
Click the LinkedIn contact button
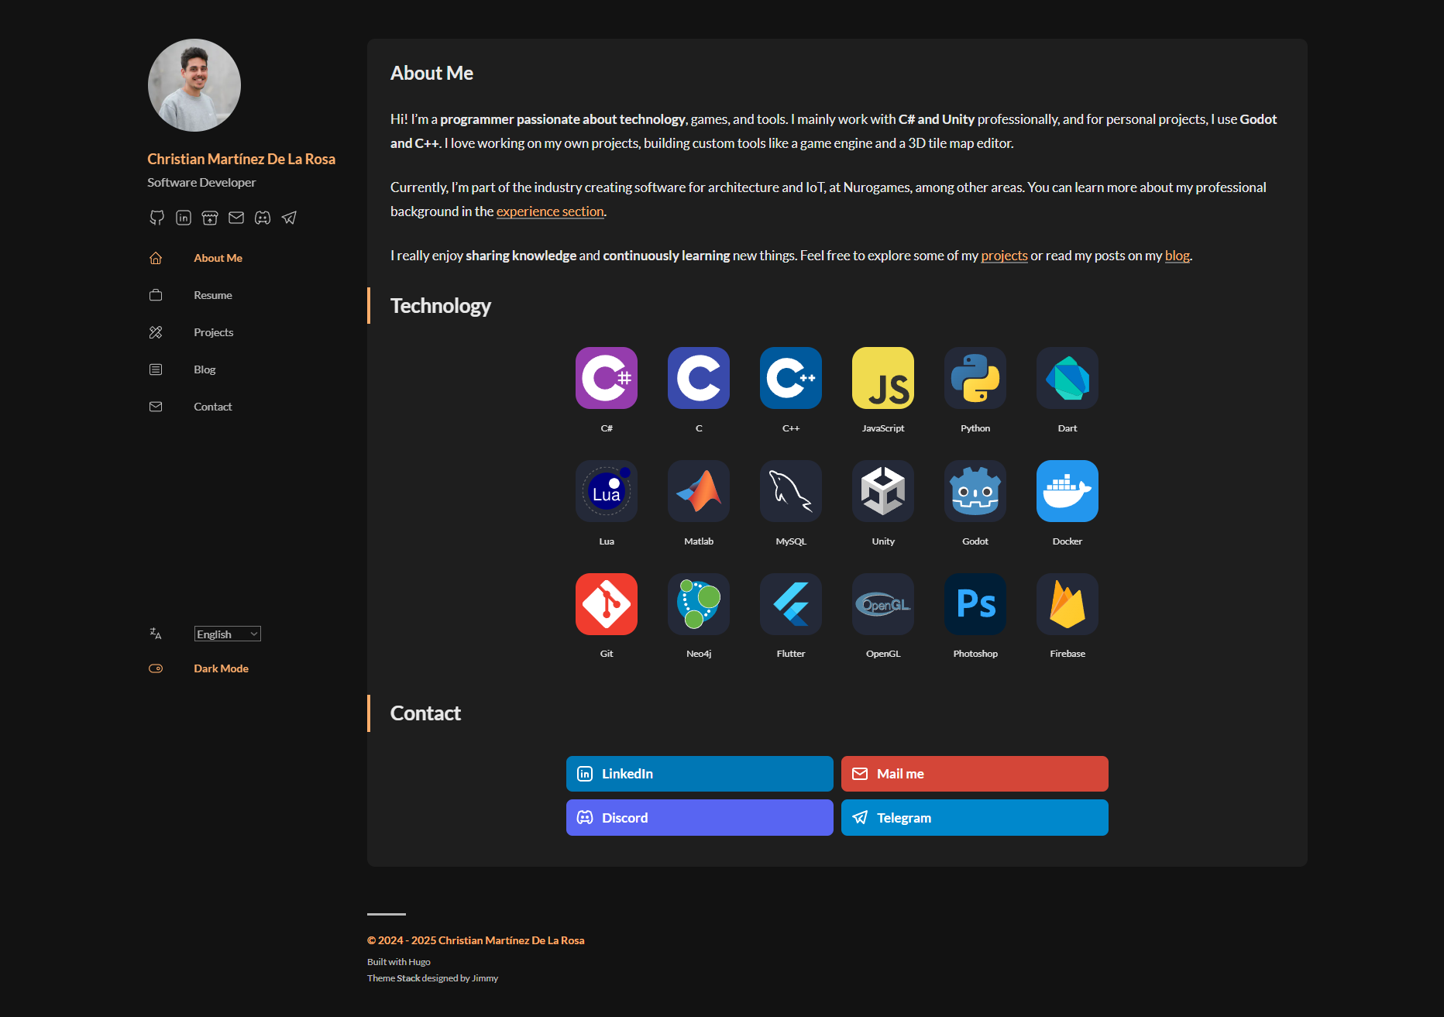click(x=700, y=774)
